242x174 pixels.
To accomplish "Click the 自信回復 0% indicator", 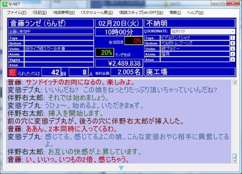I will (x=134, y=41).
